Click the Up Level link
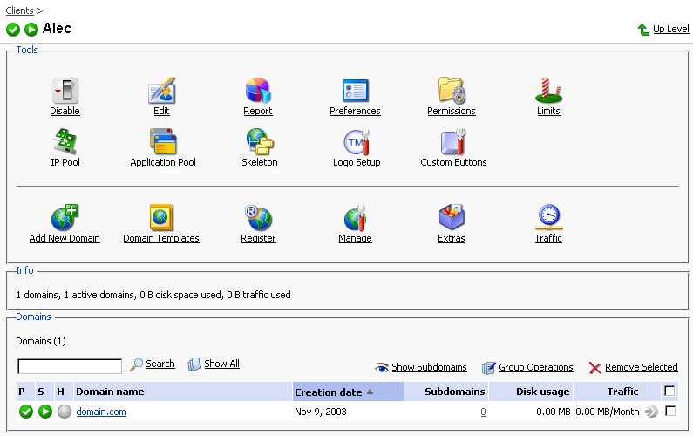The width and height of the screenshot is (693, 436). coord(669,29)
